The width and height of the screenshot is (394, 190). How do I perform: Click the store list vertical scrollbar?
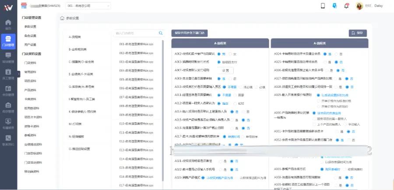[163, 111]
